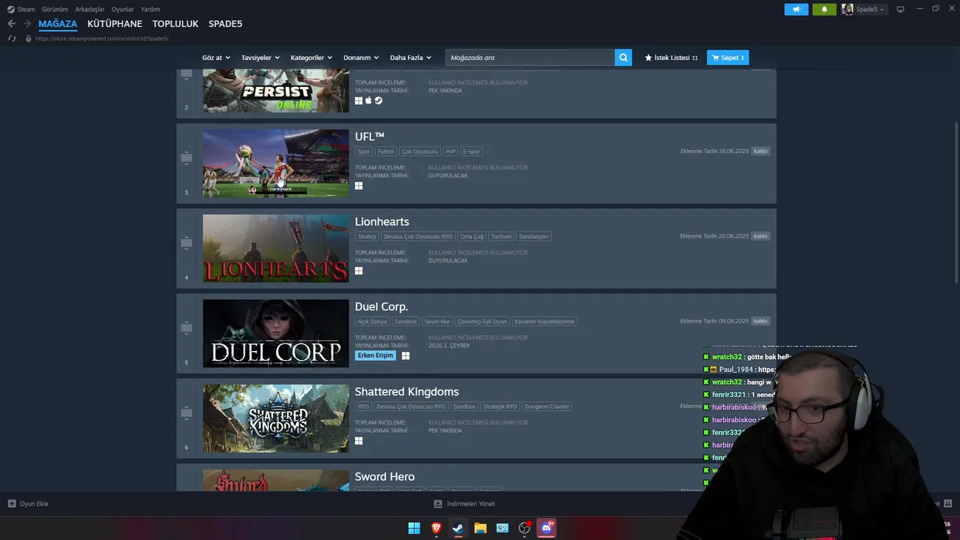Click the page reload icon

pos(11,38)
